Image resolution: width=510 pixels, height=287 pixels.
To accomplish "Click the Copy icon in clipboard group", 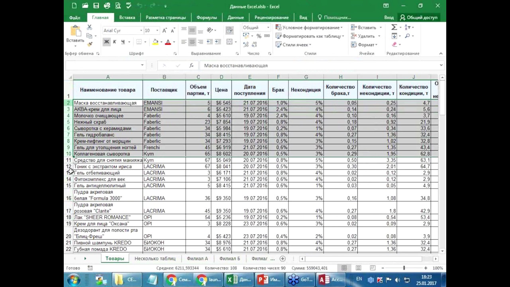I will [x=89, y=35].
